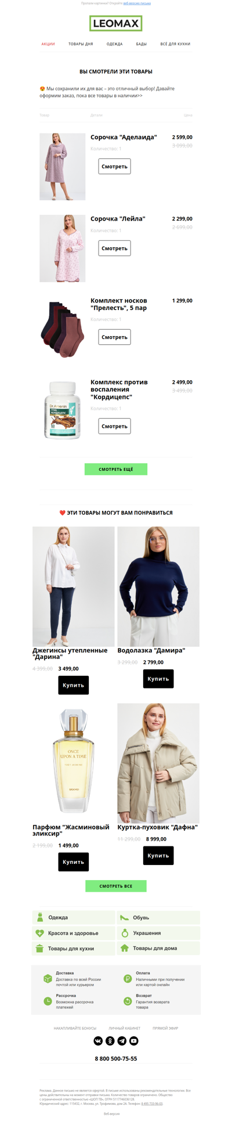Image resolution: width=232 pixels, height=1128 pixels.
Task: Open the VK social icon
Action: 98,1040
